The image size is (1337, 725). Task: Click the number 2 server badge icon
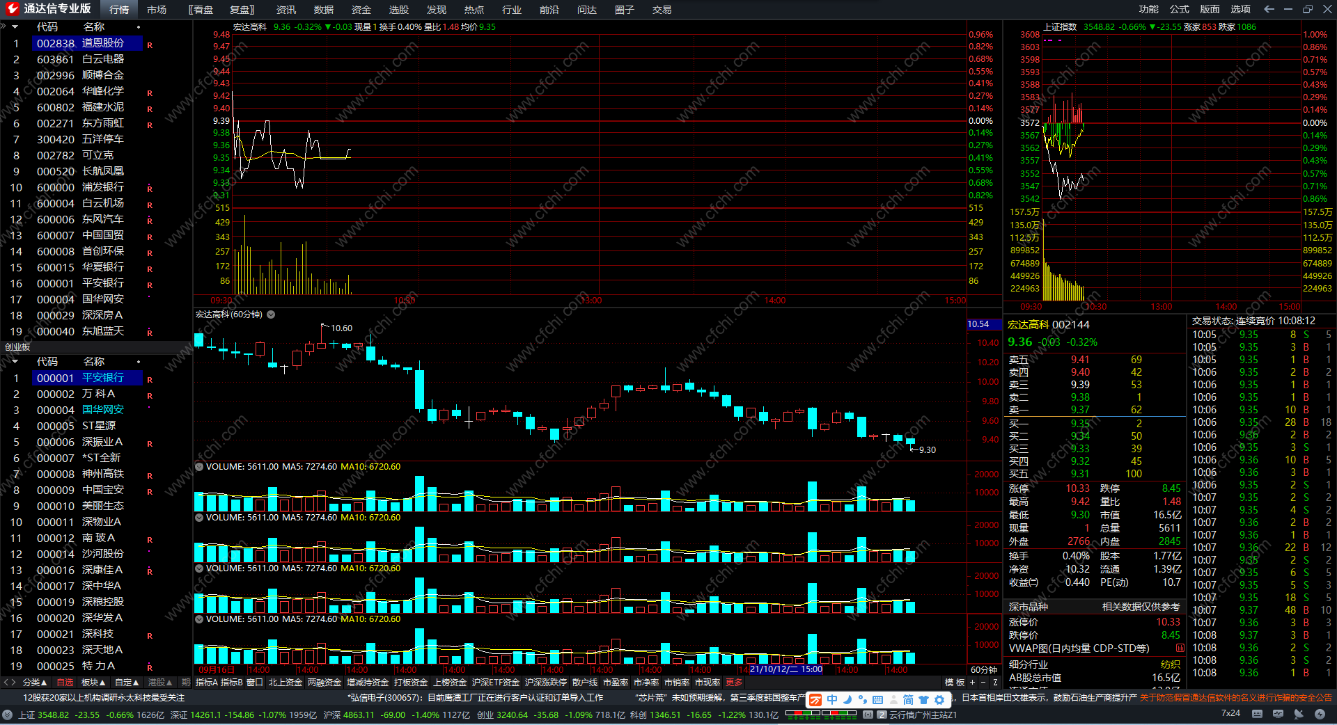tap(882, 715)
